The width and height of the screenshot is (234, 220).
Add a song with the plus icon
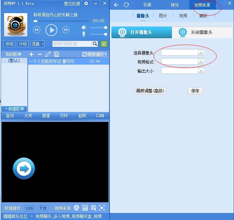coord(31,54)
